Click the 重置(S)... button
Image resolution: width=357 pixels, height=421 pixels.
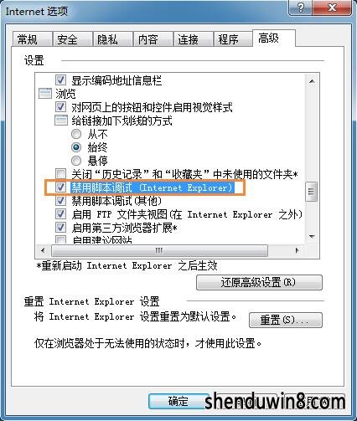[285, 320]
